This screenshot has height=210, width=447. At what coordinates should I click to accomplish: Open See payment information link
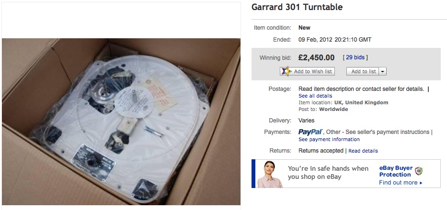(329, 139)
